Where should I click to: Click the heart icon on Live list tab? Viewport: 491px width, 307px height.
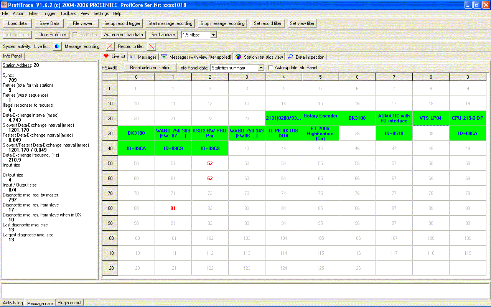coord(106,56)
